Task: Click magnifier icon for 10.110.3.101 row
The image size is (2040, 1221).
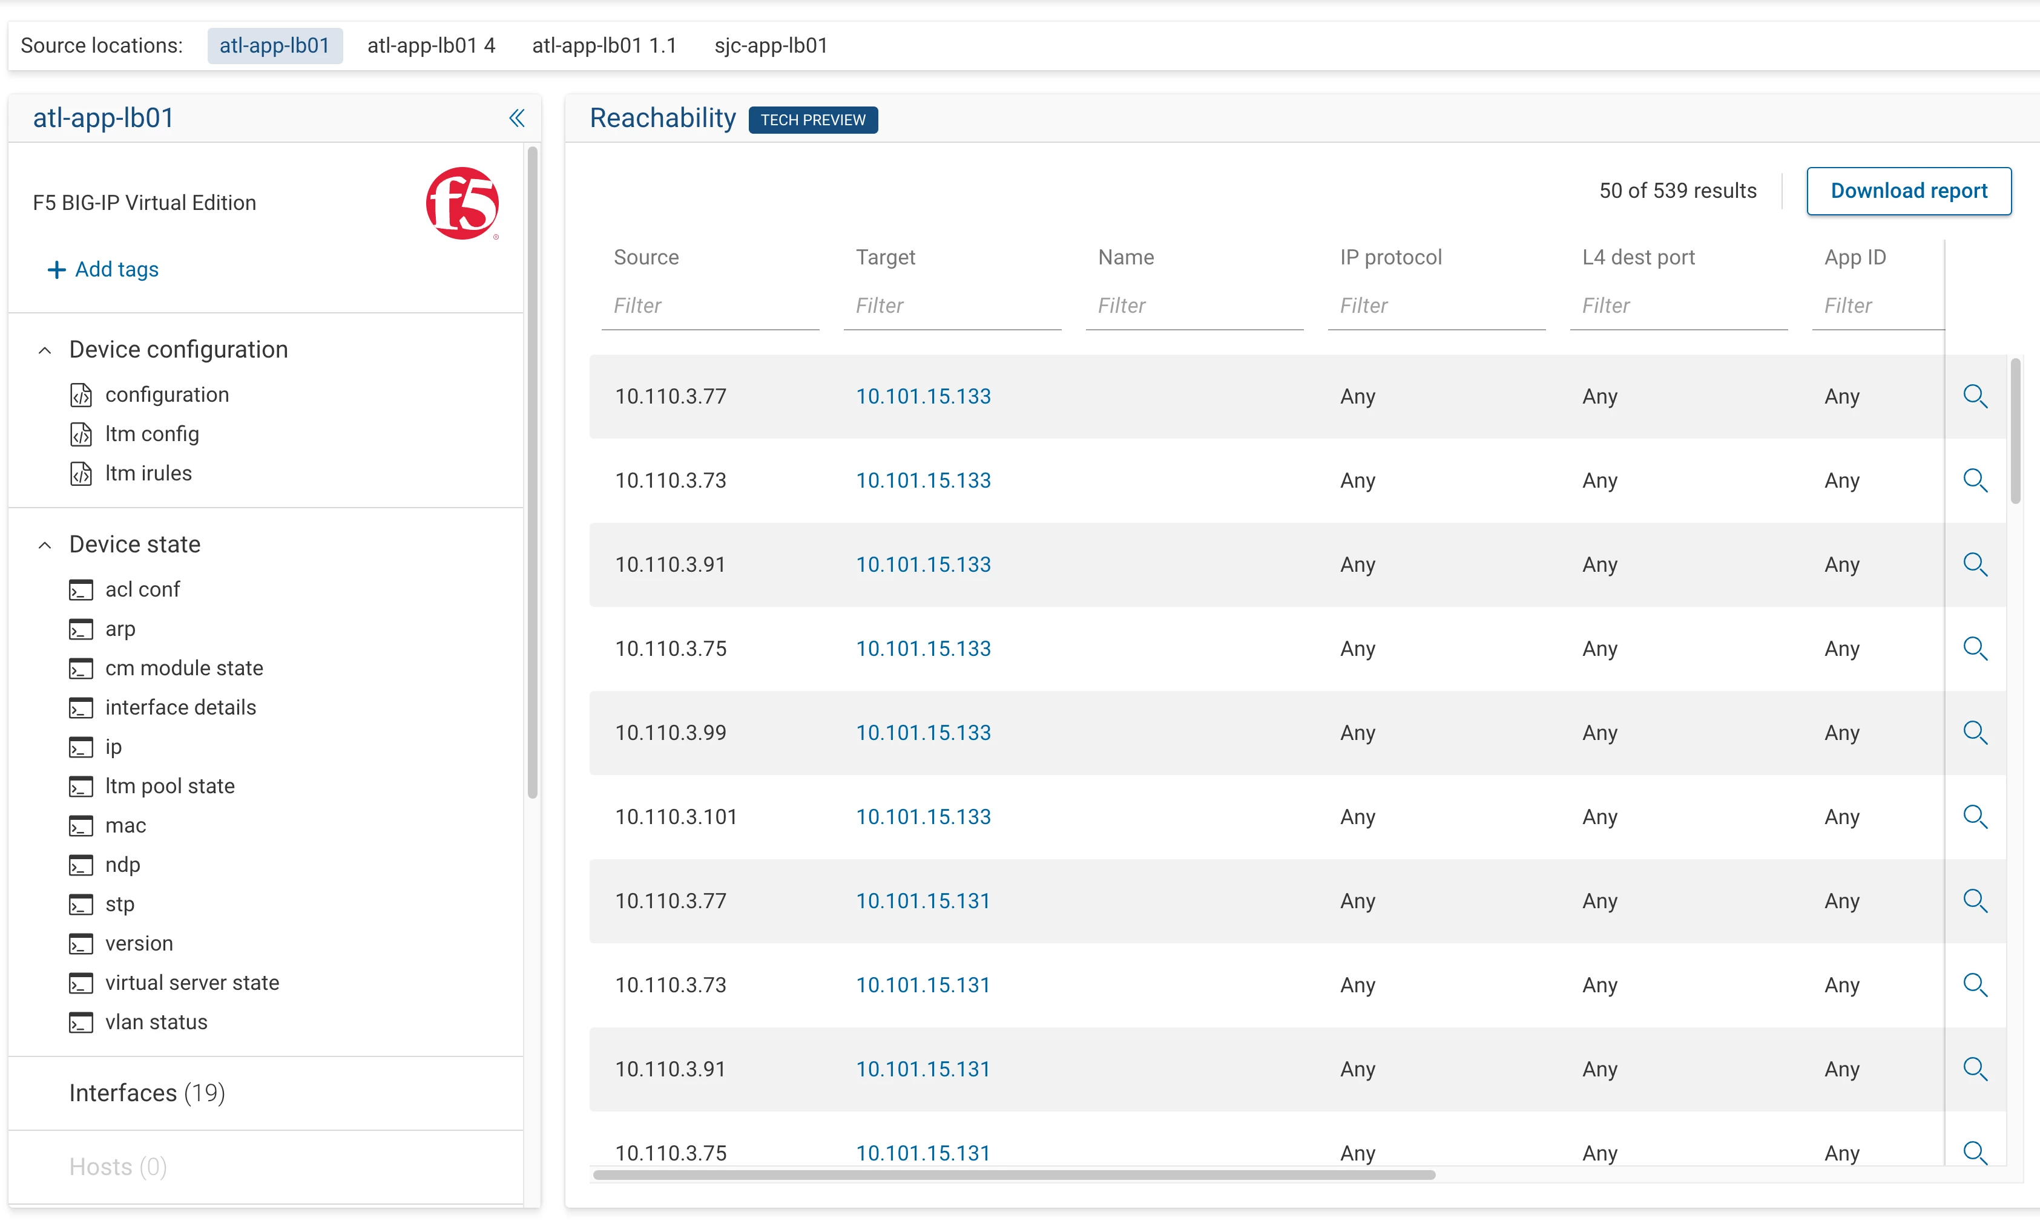Action: pos(1974,817)
